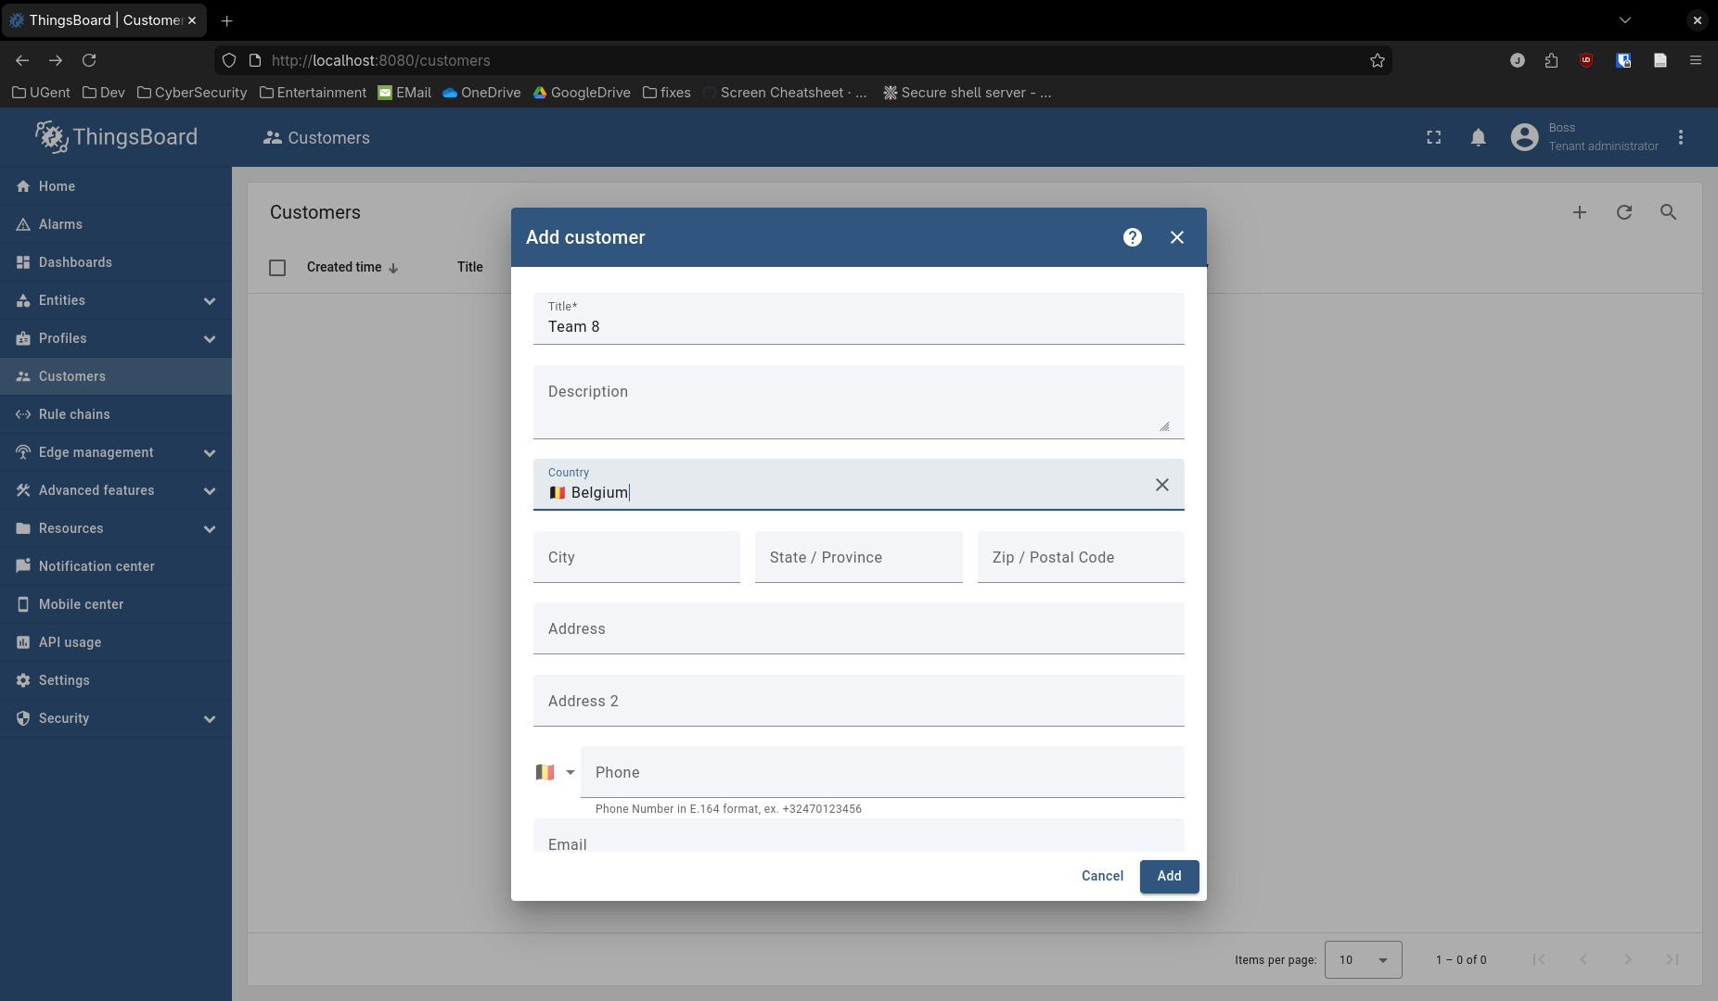
Task: Go to Dashboards in the sidebar
Action: coord(75,262)
